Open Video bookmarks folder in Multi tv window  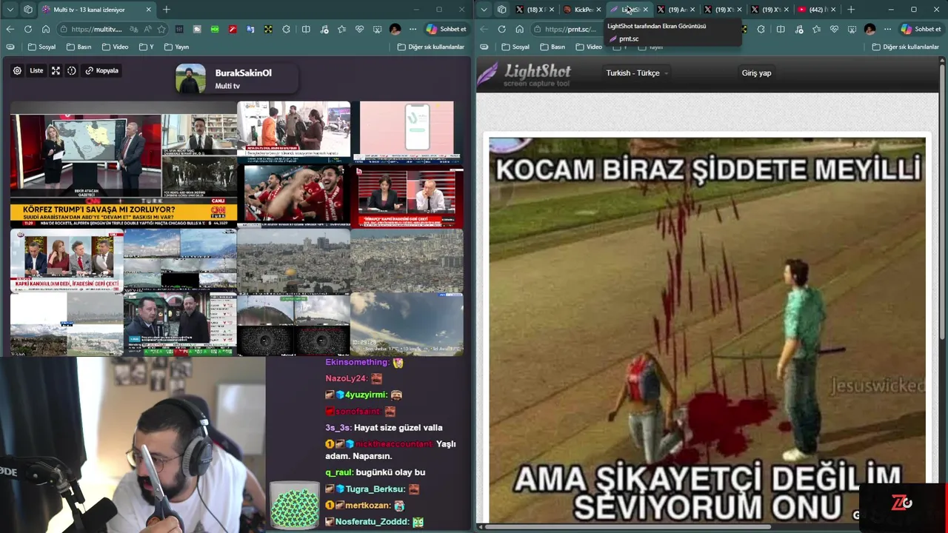pyautogui.click(x=115, y=47)
